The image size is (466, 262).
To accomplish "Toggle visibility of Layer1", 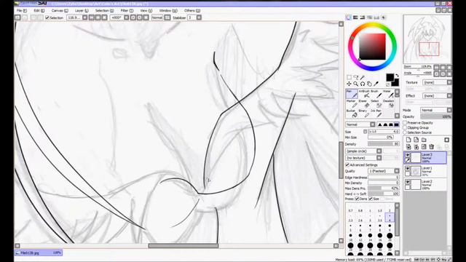I will click(408, 168).
